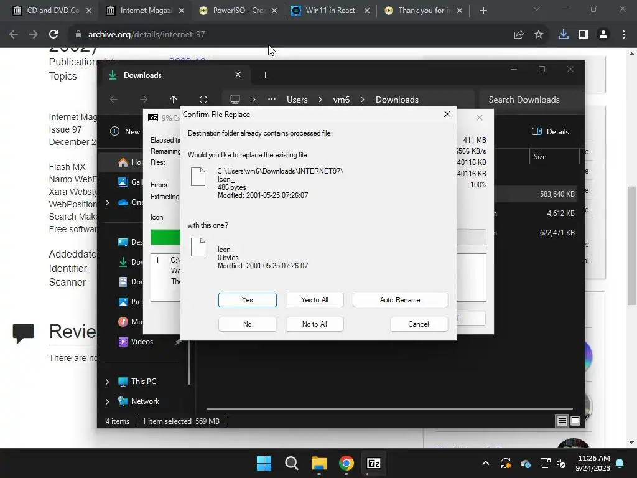Go back in Chrome browser history
637x478 pixels.
point(14,35)
